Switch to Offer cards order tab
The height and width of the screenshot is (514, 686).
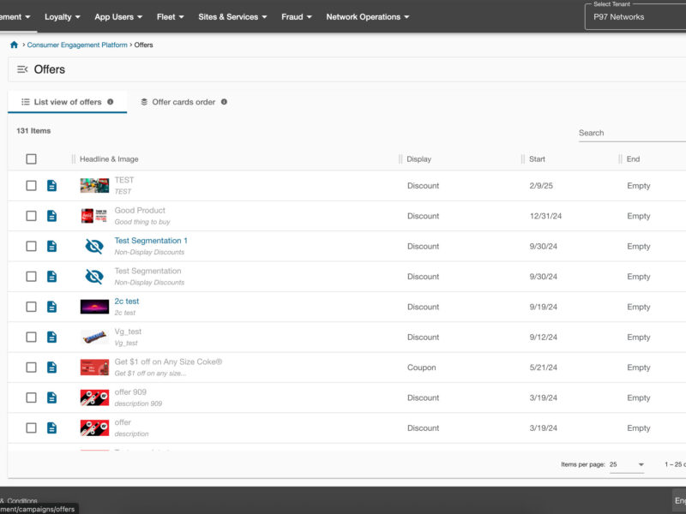[x=183, y=102]
